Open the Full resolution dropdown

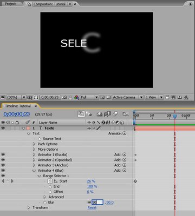89,97
